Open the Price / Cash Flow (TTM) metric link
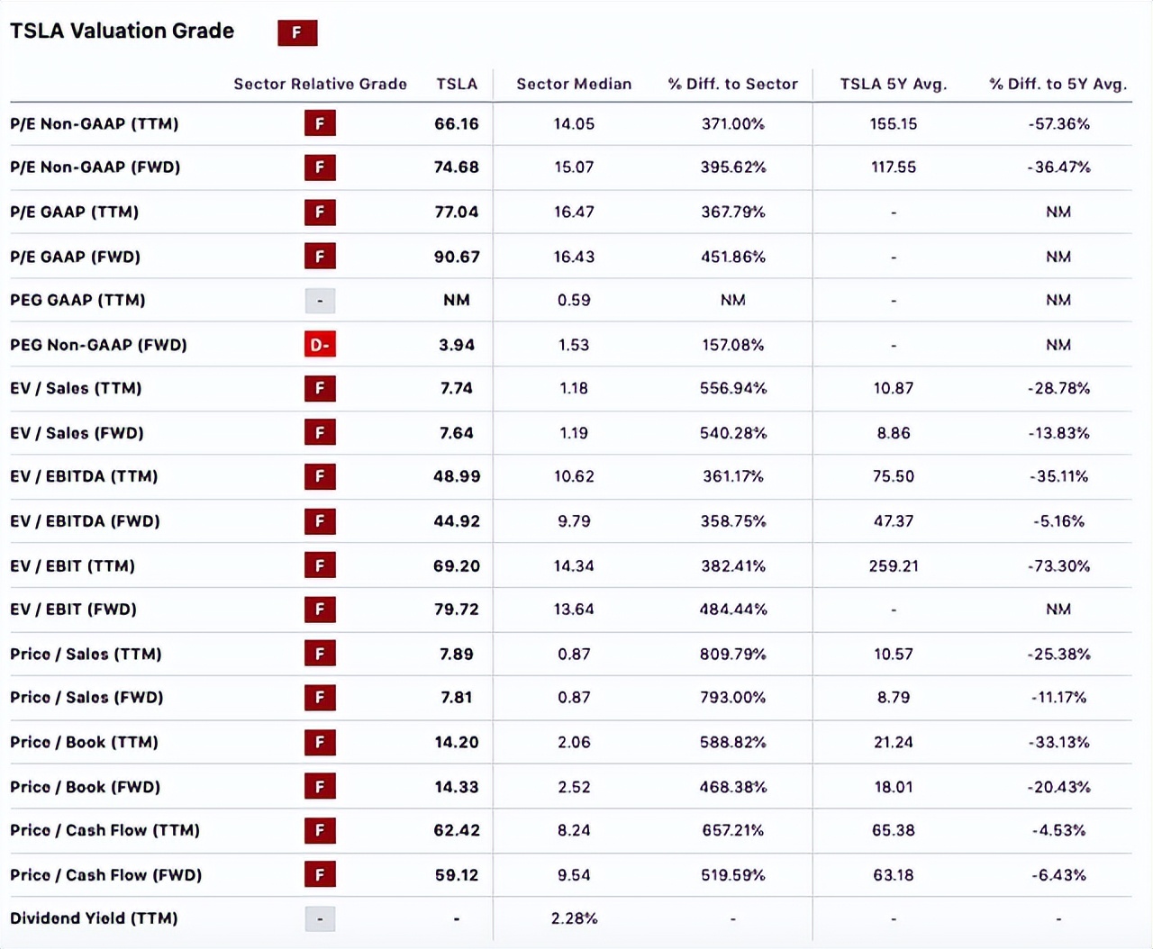This screenshot has width=1153, height=949. tap(104, 830)
